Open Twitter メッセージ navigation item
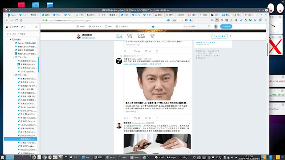The image size is (285, 160). [122, 27]
